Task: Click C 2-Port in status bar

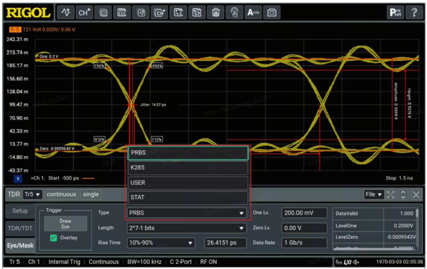Action: (181, 262)
